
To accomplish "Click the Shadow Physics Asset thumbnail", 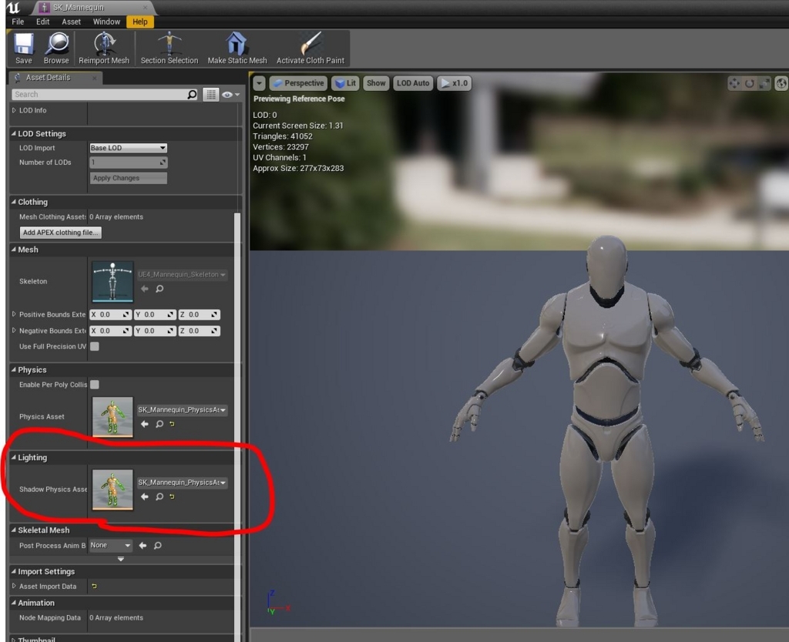I will pyautogui.click(x=112, y=490).
